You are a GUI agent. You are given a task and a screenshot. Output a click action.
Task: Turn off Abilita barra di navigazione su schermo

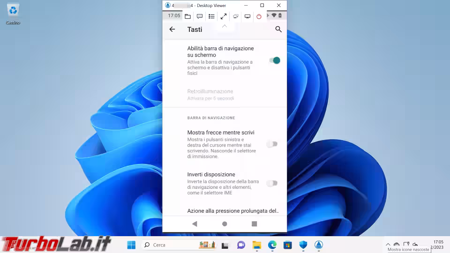(275, 60)
